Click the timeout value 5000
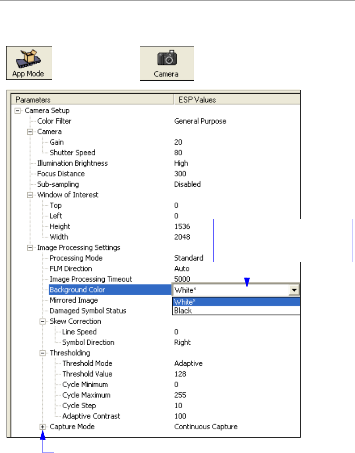Image resolution: width=355 pixels, height=453 pixels. point(182,279)
